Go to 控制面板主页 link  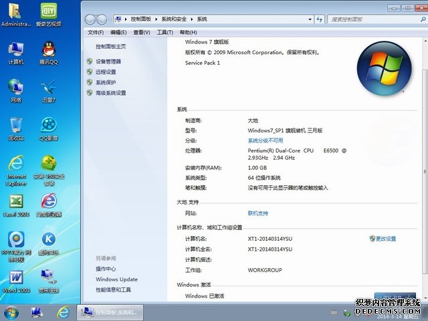[x=111, y=46]
